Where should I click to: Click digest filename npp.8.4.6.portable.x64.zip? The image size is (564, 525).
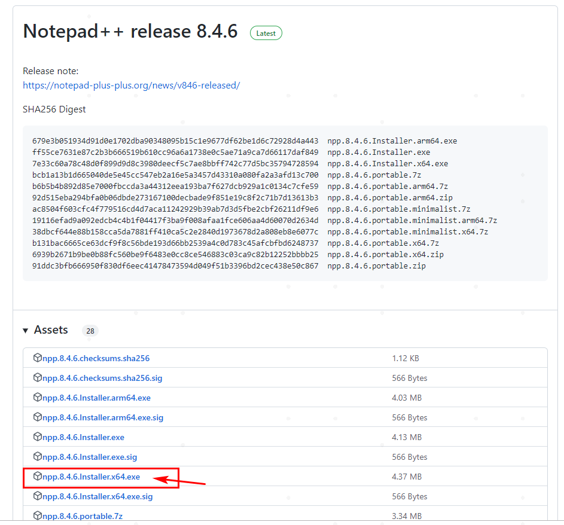pos(386,255)
